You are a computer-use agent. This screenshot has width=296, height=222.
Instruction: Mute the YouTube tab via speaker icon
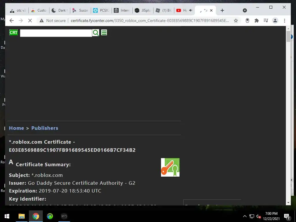coord(191,10)
